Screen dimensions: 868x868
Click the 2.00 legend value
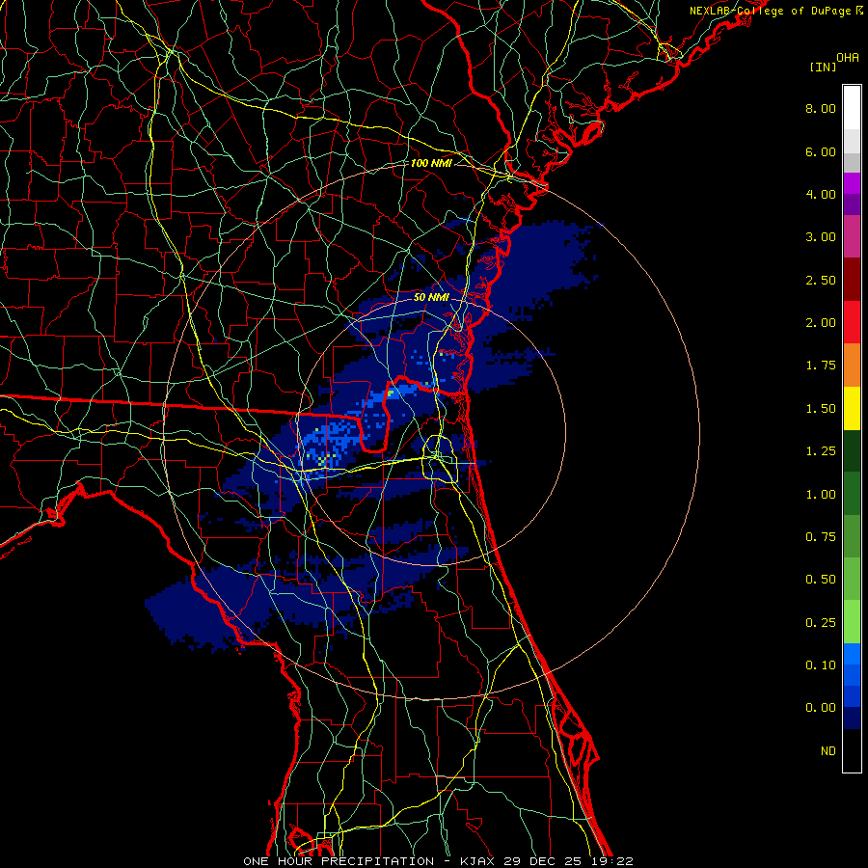pyautogui.click(x=821, y=323)
